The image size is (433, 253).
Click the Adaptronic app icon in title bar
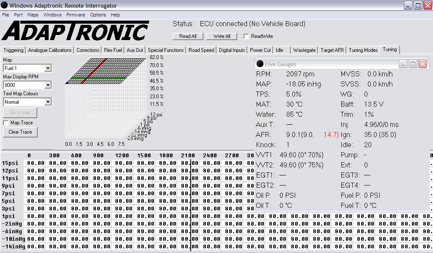coord(5,5)
